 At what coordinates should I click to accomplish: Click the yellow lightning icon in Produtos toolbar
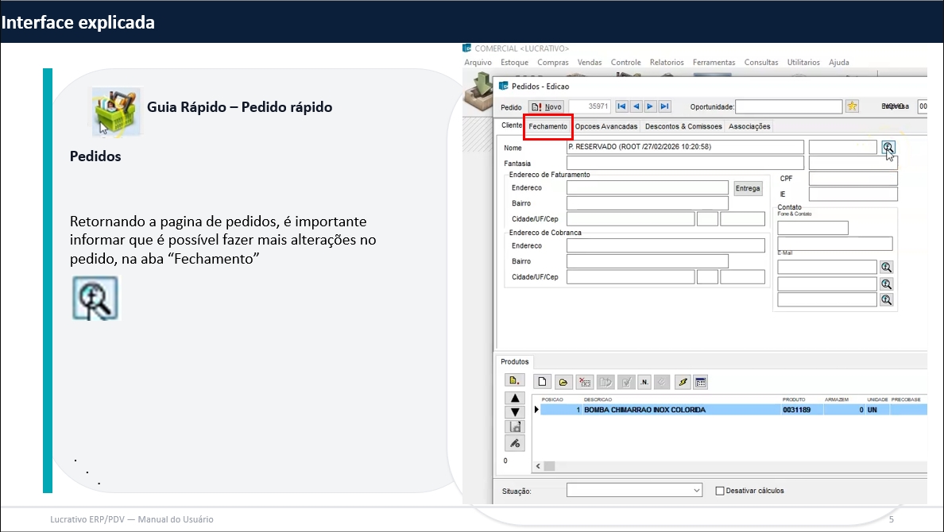pos(681,382)
